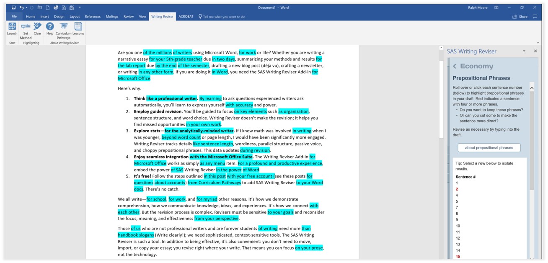
Task: Open Set Method highlighting option
Action: 26,28
